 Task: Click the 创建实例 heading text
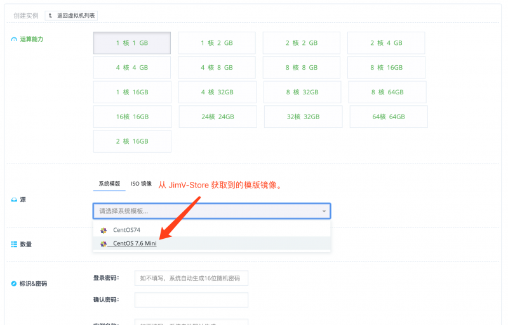(x=26, y=16)
